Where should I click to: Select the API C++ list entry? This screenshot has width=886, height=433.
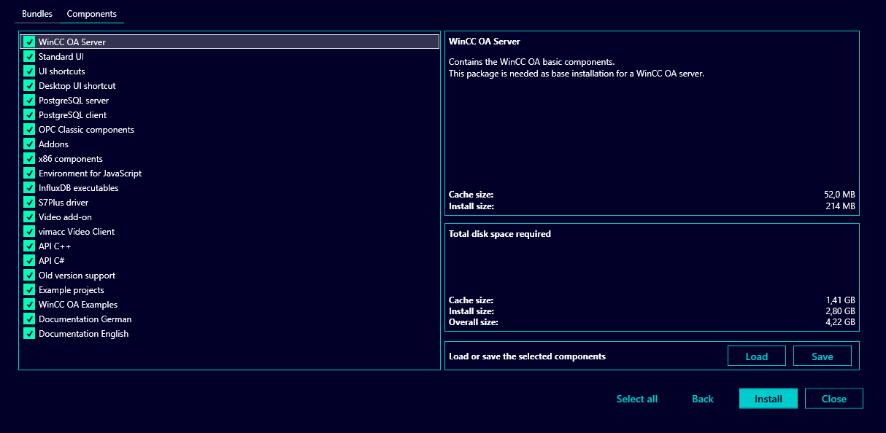tap(55, 246)
